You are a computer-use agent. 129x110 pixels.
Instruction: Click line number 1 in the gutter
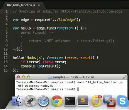[6, 11]
